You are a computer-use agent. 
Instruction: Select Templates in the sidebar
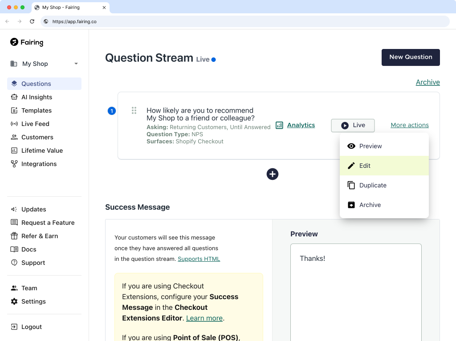point(37,110)
